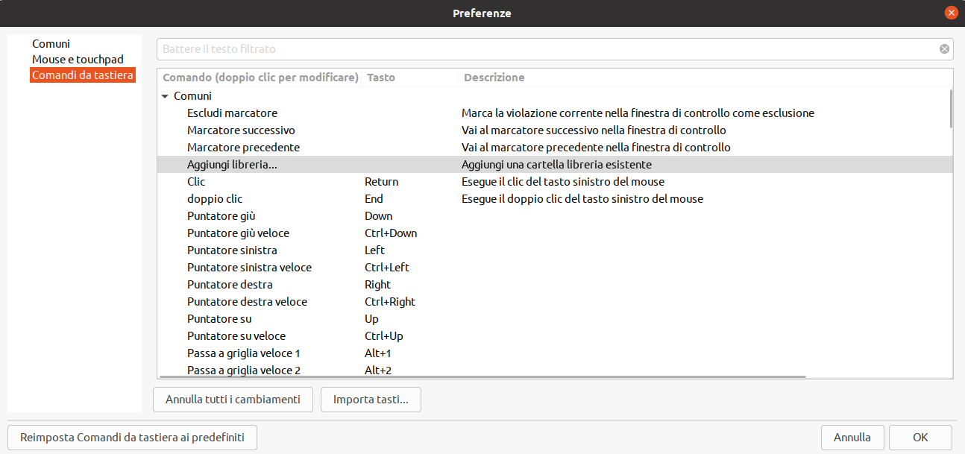Clear the filter text with the X icon
This screenshot has height=454, width=965.
click(x=944, y=49)
